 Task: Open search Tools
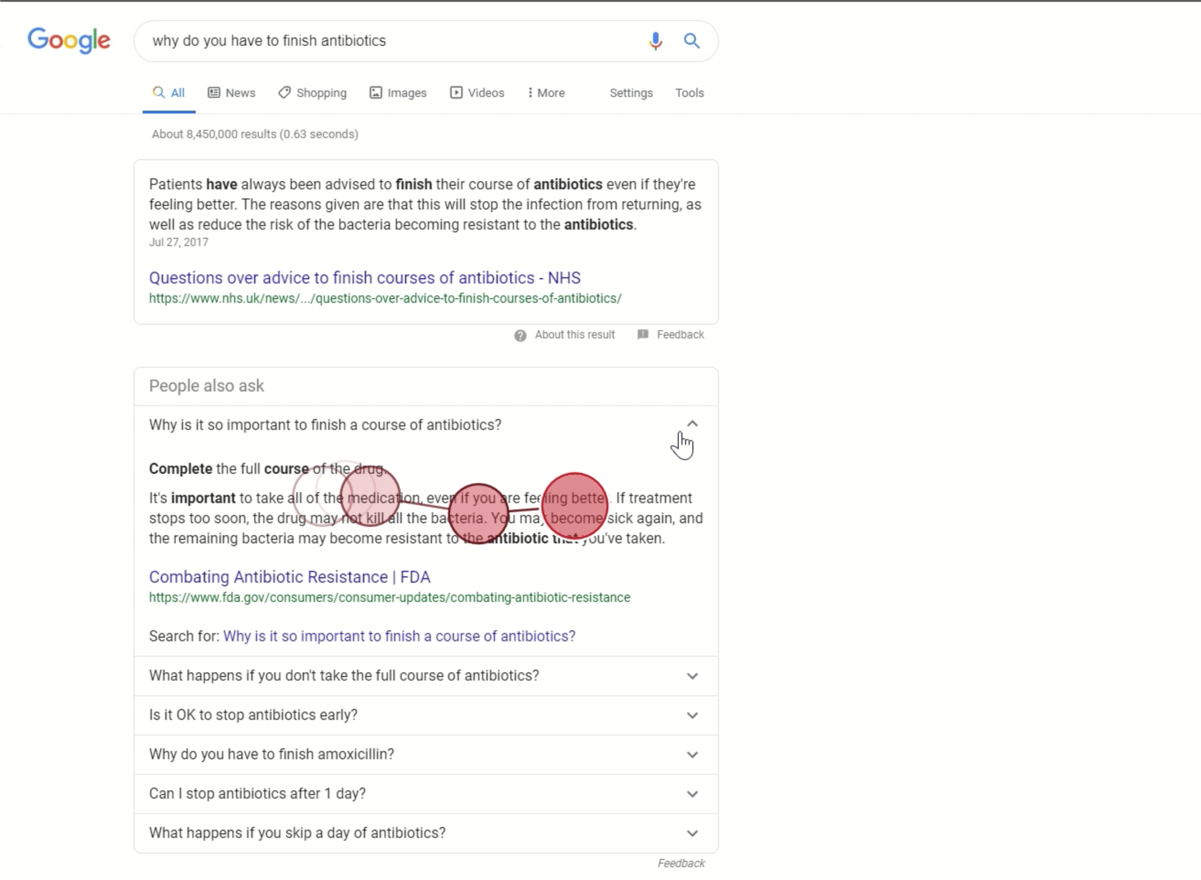(x=690, y=93)
